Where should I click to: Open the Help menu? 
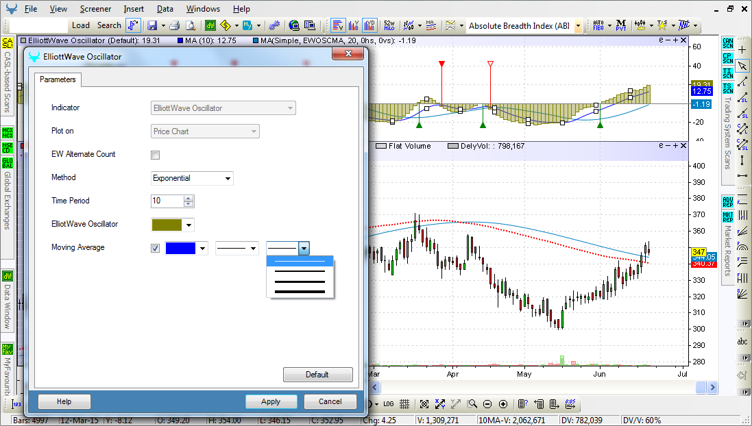click(x=241, y=9)
